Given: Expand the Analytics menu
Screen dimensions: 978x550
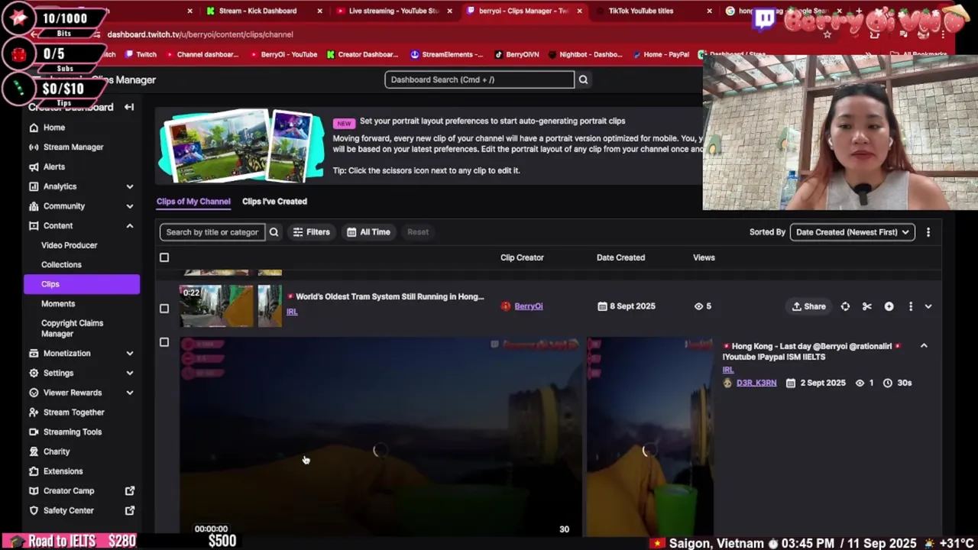Looking at the screenshot, I should [129, 186].
